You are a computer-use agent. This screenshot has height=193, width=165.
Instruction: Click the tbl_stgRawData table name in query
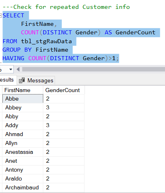pos(47,41)
